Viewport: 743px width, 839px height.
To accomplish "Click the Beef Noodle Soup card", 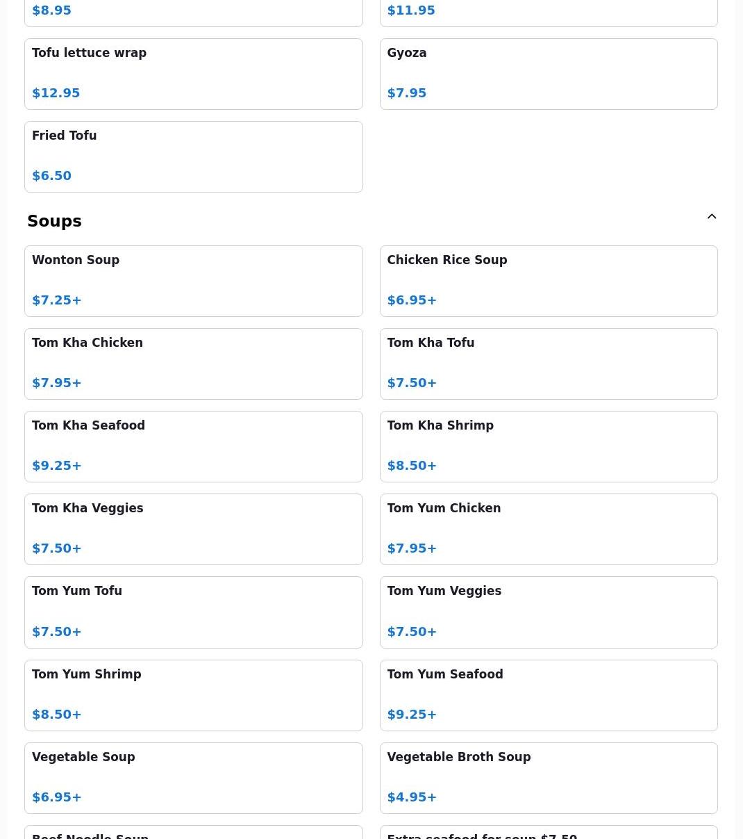I will [x=193, y=833].
